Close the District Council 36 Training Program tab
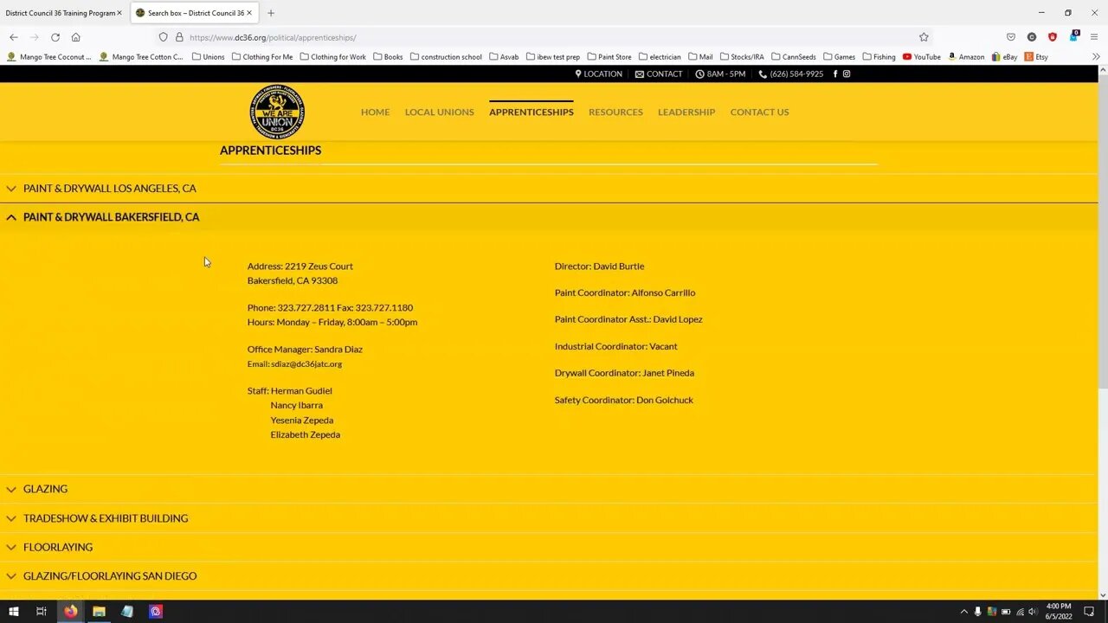1108x623 pixels. 119,13
